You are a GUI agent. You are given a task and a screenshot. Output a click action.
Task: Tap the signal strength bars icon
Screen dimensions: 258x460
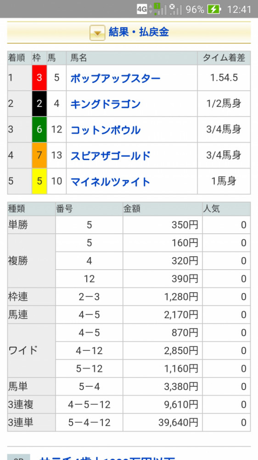click(160, 9)
